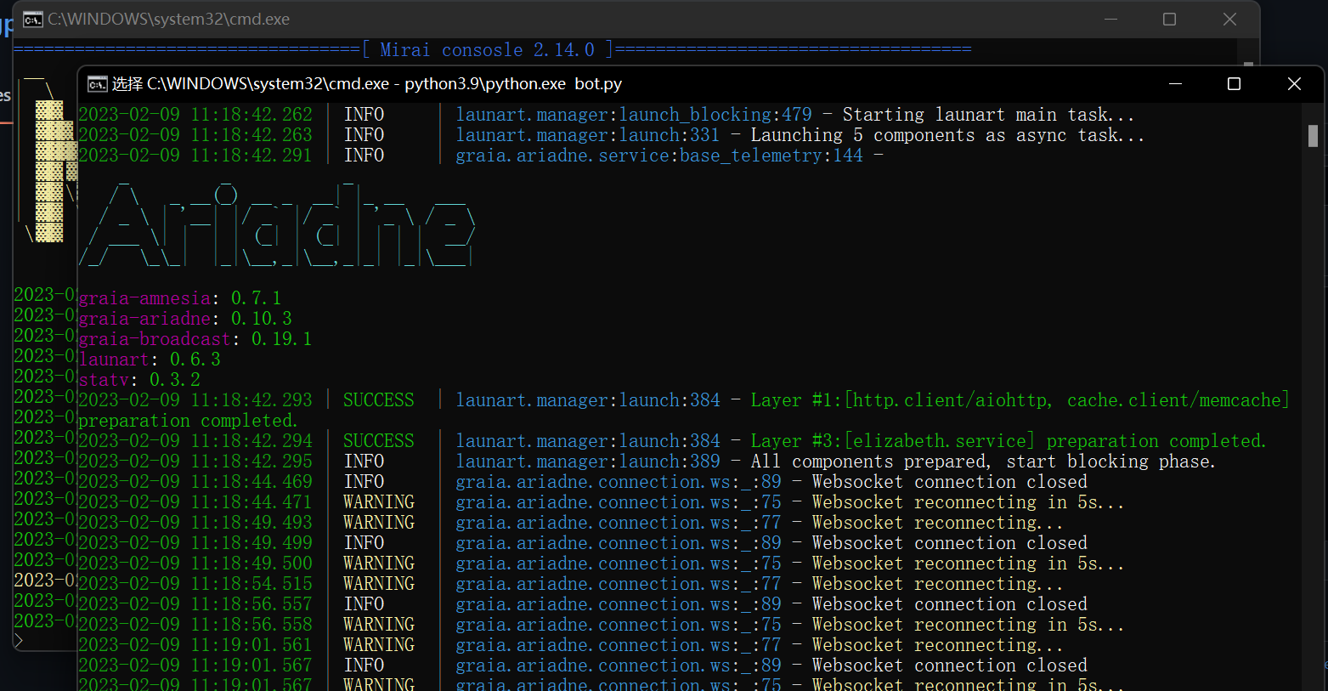This screenshot has width=1328, height=691.
Task: Open the system menu via the front console's terminal icon
Action: 96,83
